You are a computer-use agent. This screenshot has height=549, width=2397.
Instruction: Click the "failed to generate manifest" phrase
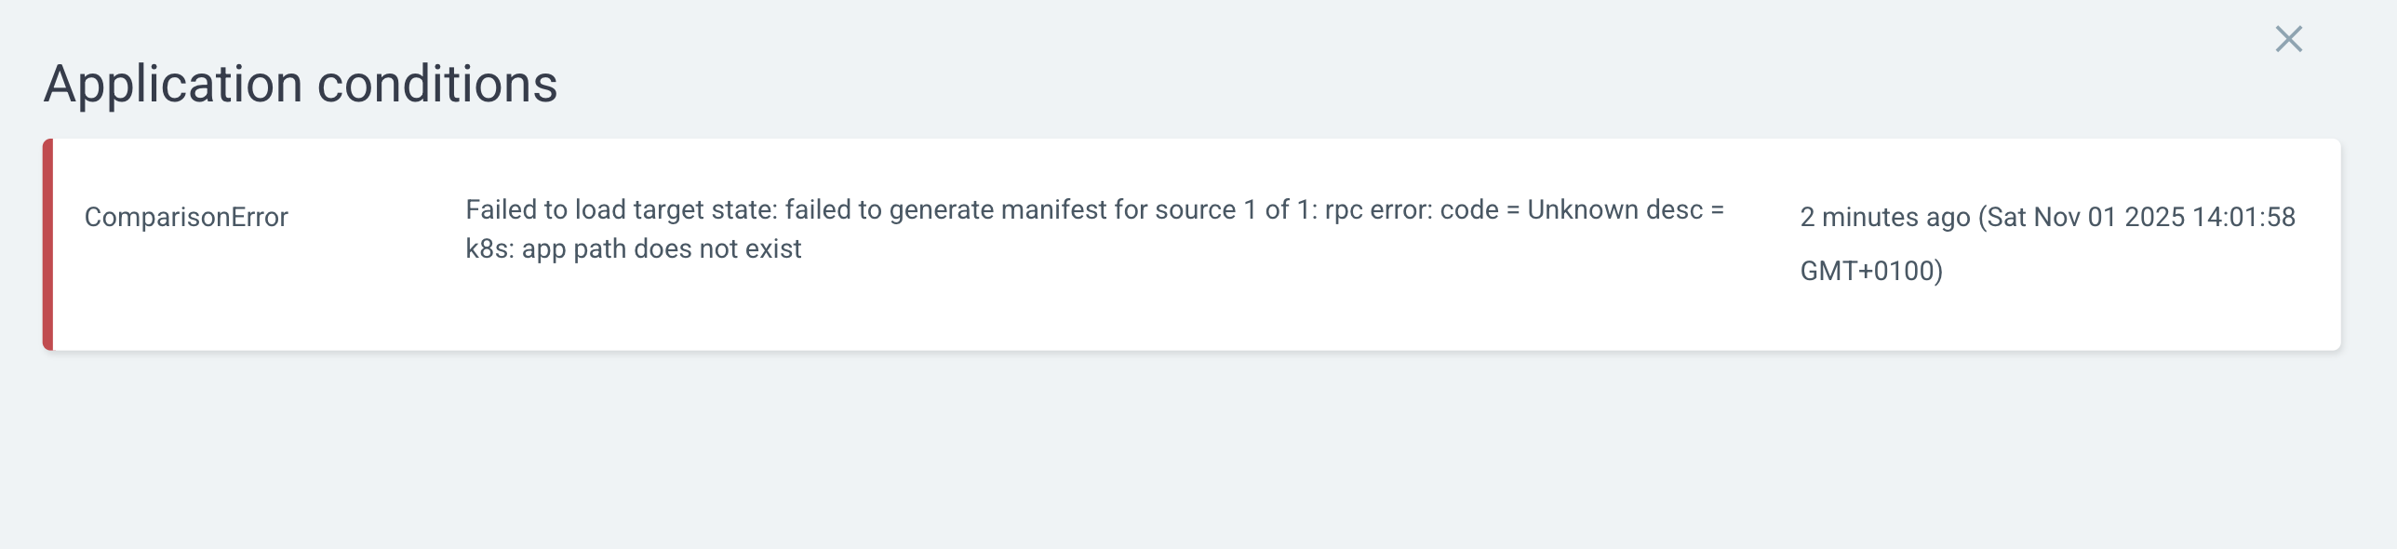tap(945, 210)
